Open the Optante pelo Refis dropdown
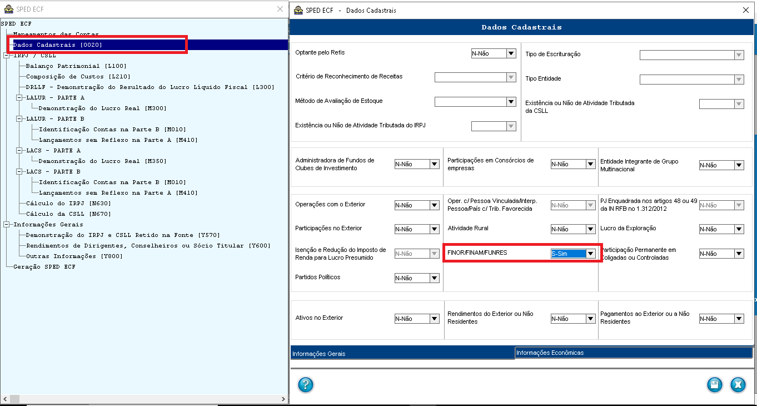 click(511, 53)
